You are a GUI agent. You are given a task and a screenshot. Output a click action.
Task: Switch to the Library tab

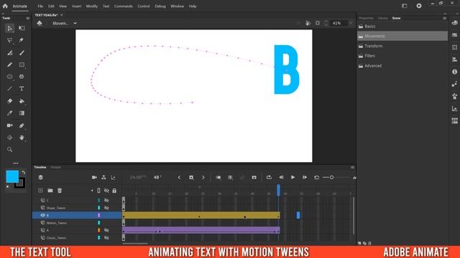pos(383,18)
